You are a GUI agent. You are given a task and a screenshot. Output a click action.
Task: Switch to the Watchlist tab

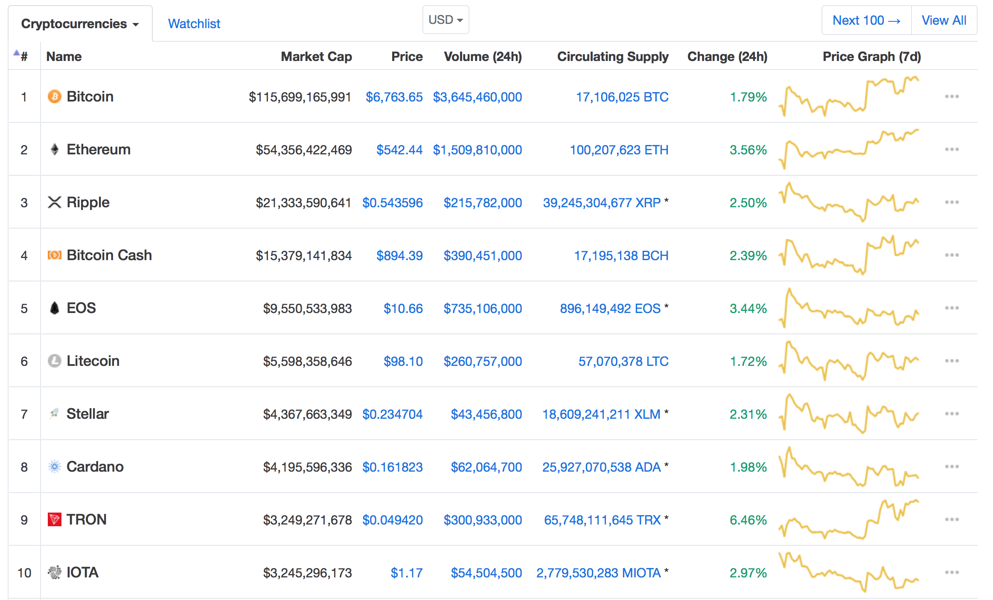tap(194, 24)
